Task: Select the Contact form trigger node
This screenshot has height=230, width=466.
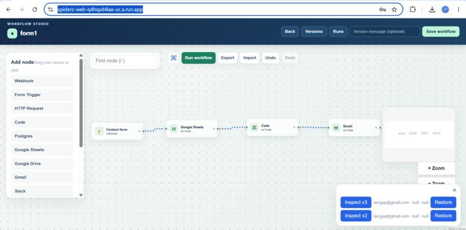Action: [117, 131]
